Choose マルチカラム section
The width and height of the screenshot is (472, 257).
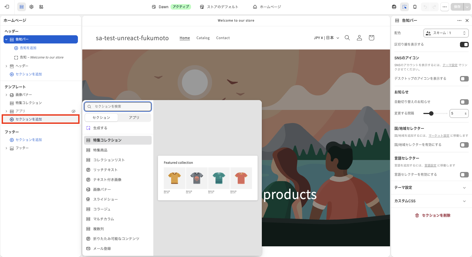tap(118, 219)
